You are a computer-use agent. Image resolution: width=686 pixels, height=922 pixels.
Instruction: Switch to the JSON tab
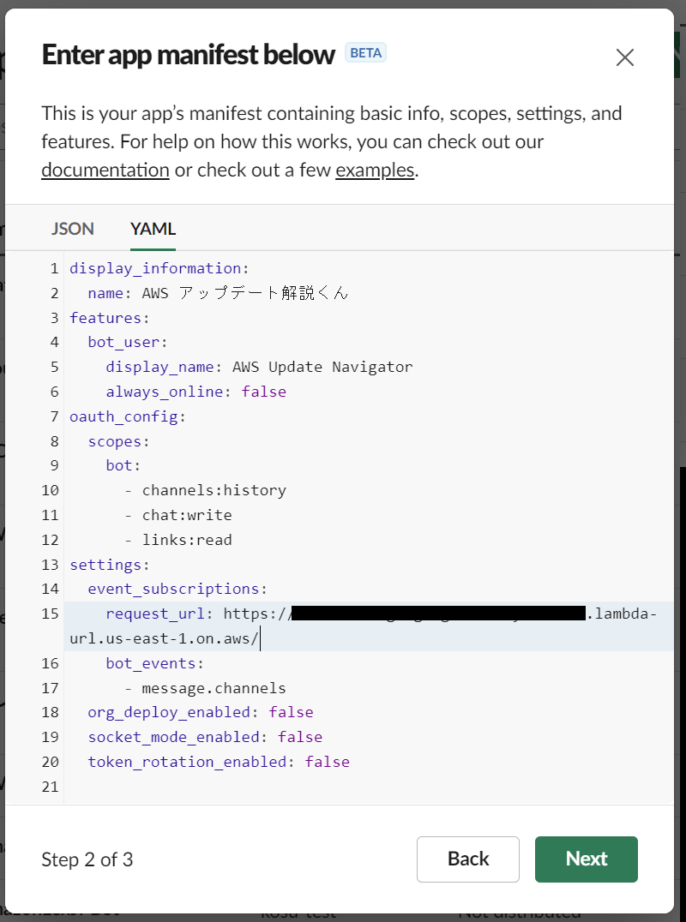pos(72,229)
